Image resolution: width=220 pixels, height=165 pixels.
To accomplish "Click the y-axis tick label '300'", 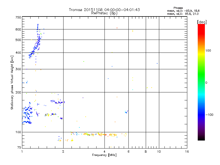I will click(18, 69).
